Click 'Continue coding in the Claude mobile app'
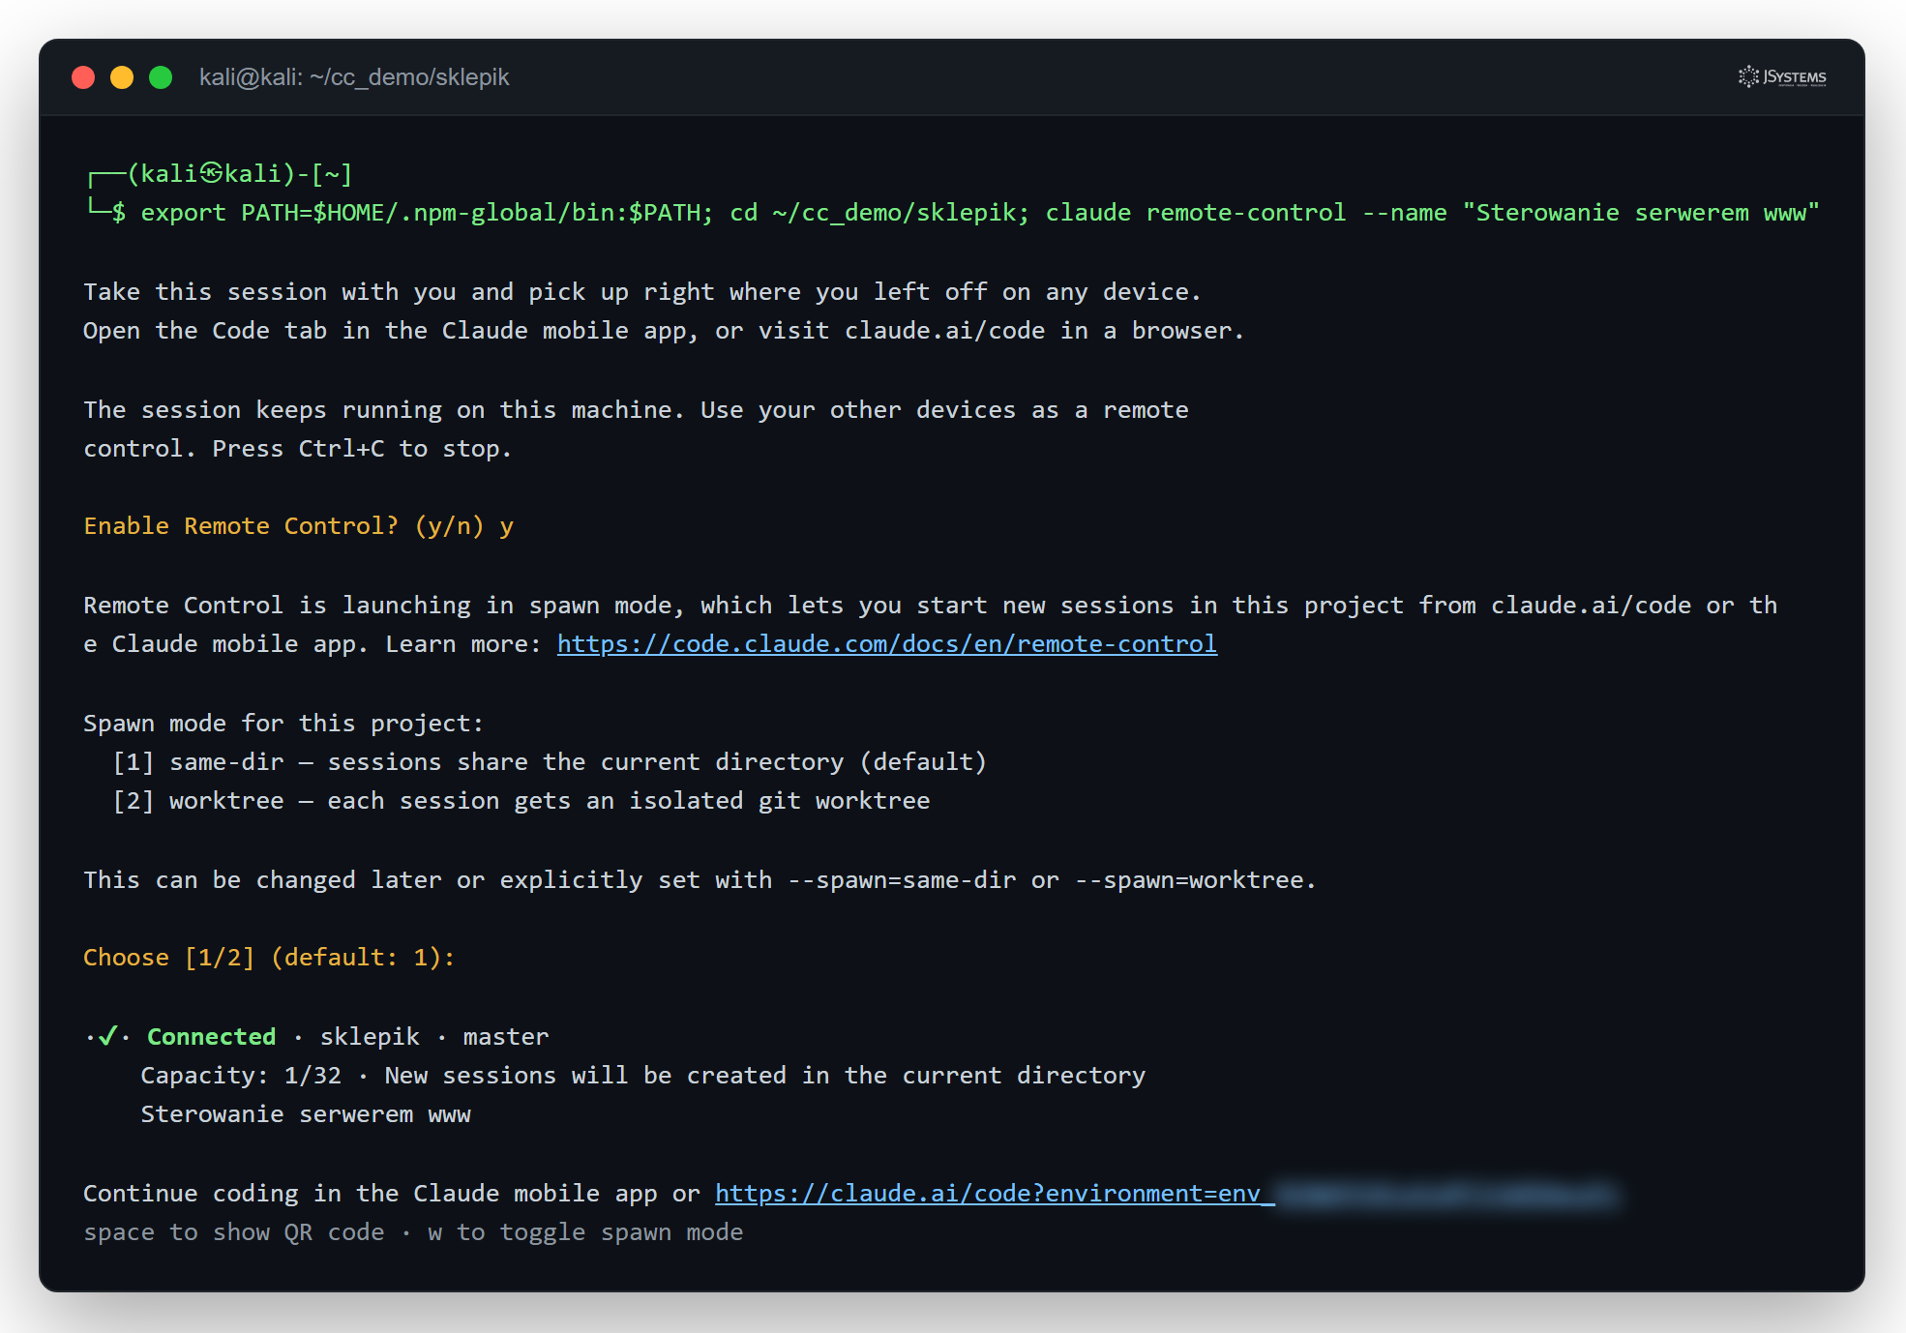Viewport: 1906px width, 1333px height. click(x=371, y=1193)
